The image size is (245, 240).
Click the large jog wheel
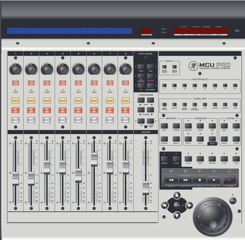[x=213, y=217]
